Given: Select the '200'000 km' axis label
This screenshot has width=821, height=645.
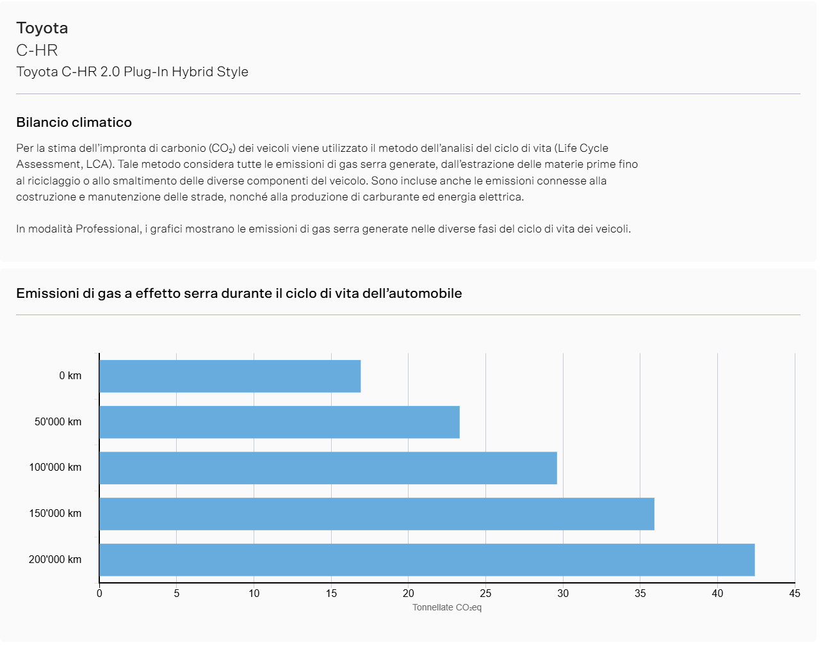Looking at the screenshot, I should pos(55,560).
